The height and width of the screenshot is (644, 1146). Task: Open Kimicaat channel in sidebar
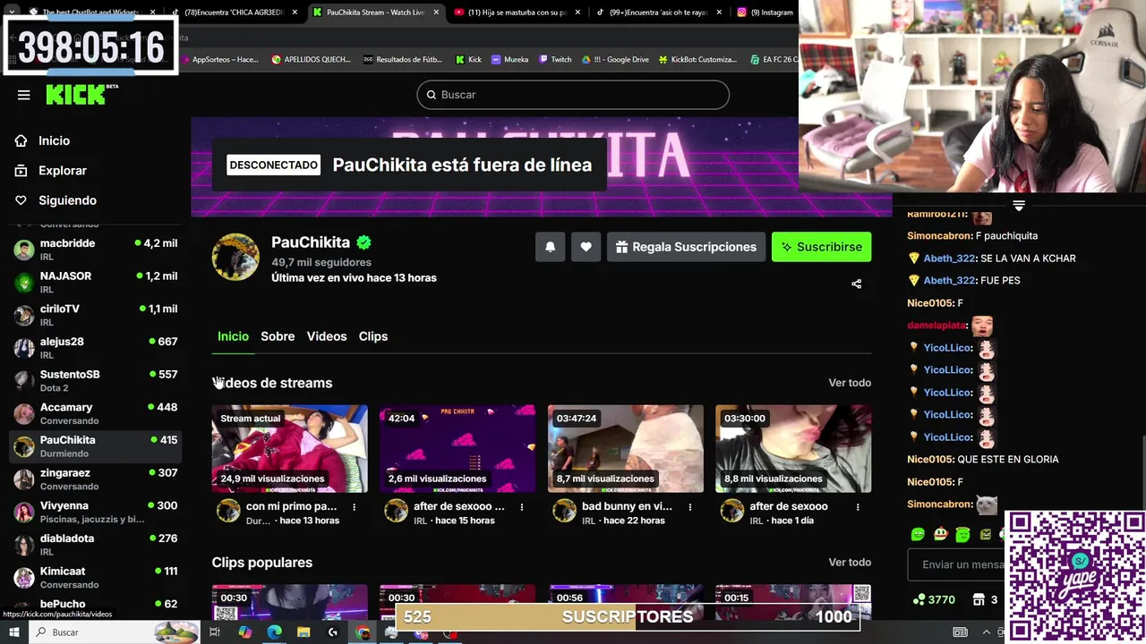pyautogui.click(x=95, y=578)
